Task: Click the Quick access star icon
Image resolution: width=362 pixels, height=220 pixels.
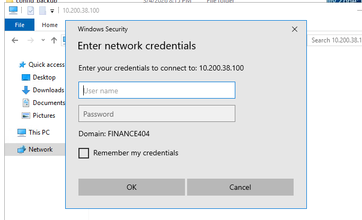Action: [22, 65]
